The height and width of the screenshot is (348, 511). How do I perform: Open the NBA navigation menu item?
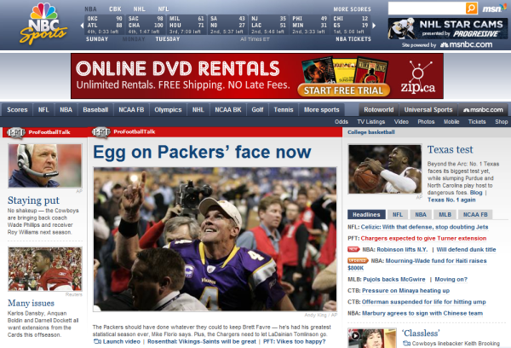pyautogui.click(x=66, y=110)
